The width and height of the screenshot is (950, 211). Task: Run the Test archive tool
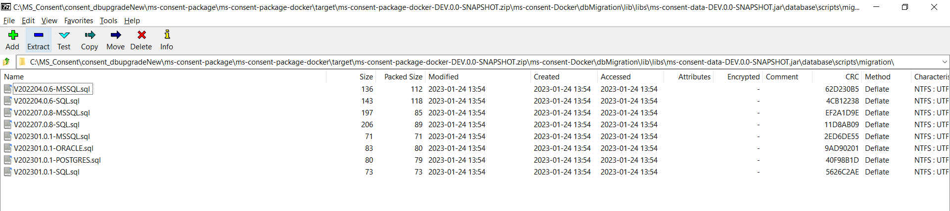point(64,35)
